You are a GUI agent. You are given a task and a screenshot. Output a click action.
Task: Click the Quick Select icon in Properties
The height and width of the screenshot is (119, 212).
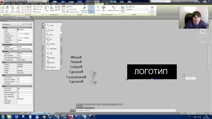(31, 24)
